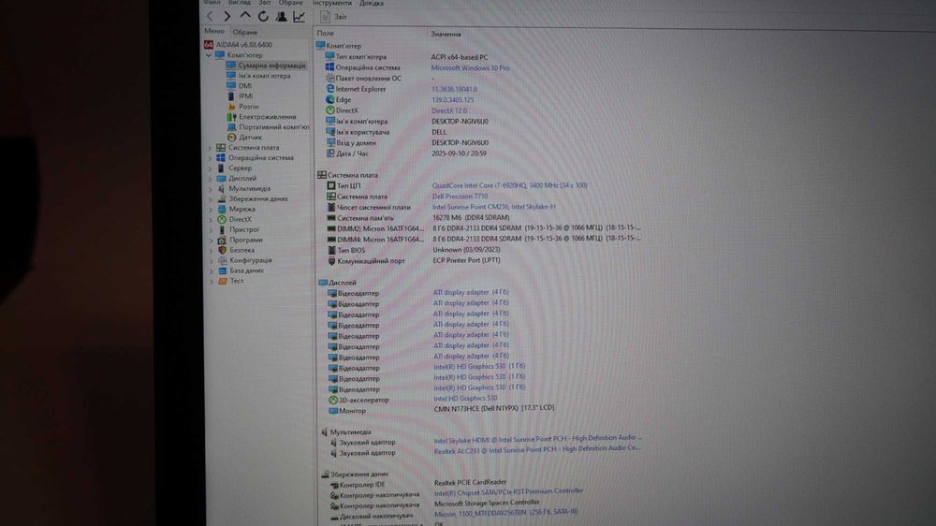936x526 pixels.
Task: Select the Realtek PCIE CardReader value
Action: click(x=471, y=482)
